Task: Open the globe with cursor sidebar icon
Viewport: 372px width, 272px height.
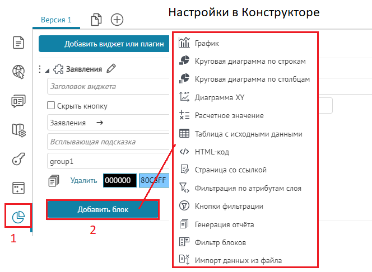Action: 18,72
